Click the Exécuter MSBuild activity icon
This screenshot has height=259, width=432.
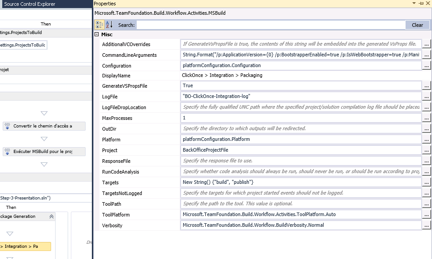[x=8, y=152]
